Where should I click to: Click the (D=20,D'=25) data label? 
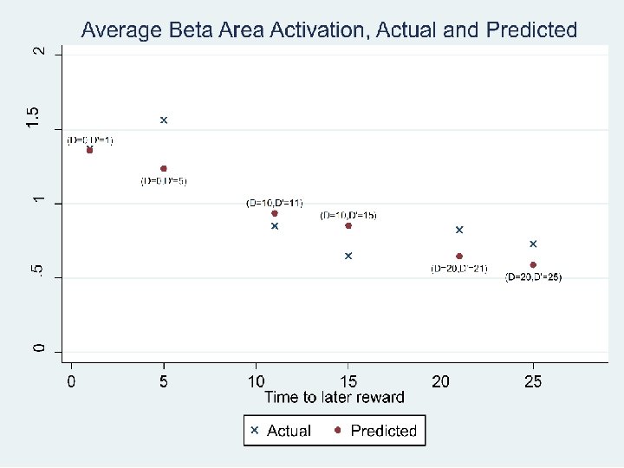533,277
